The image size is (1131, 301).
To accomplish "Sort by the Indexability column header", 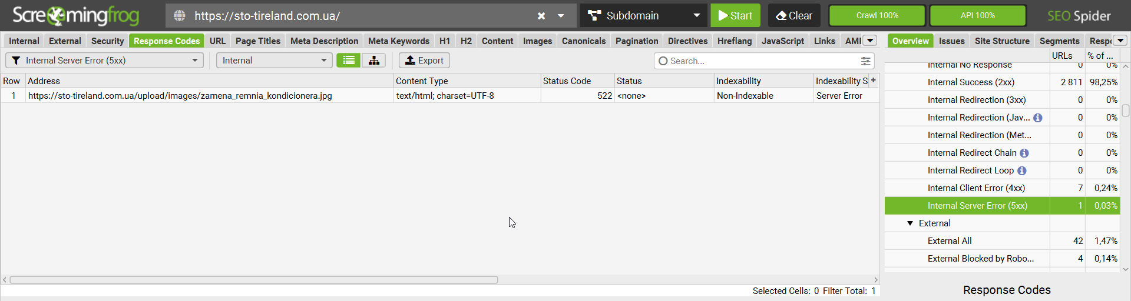I will tap(763, 81).
